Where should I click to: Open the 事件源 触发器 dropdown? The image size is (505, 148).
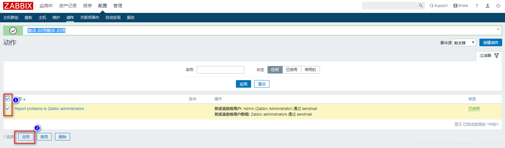point(464,42)
